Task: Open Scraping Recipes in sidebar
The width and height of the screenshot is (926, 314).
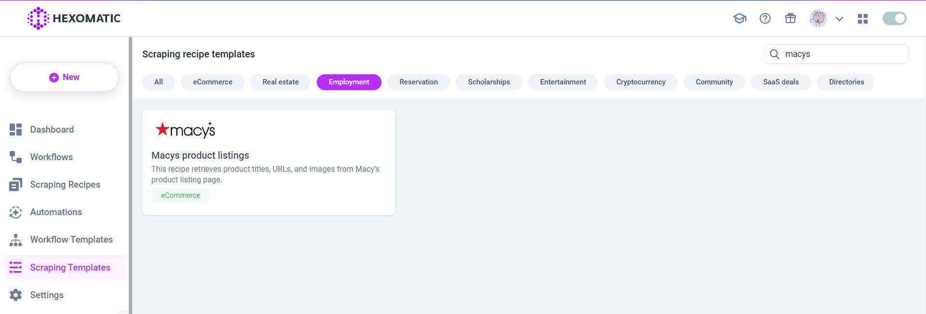Action: (65, 184)
